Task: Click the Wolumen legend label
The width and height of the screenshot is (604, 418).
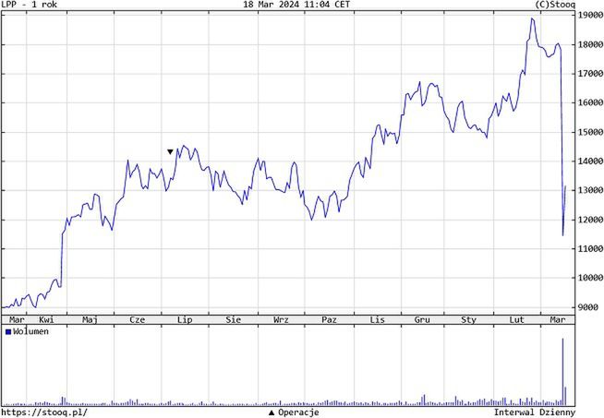Action: (x=30, y=331)
